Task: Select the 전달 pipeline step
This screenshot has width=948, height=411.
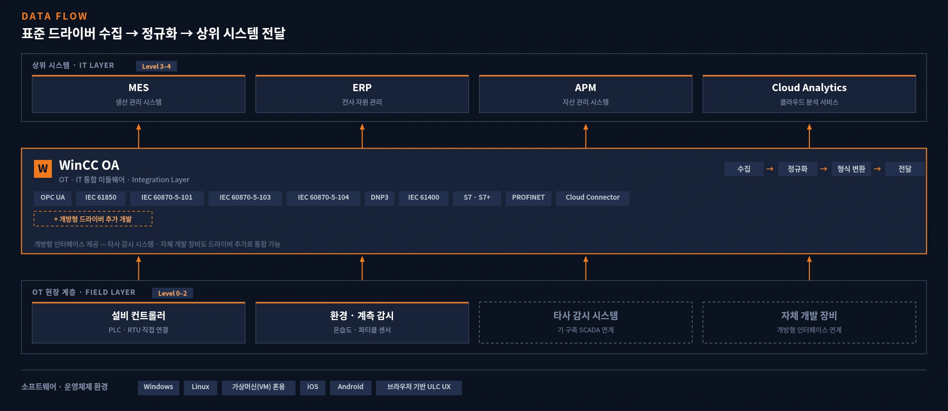Action: (x=905, y=169)
